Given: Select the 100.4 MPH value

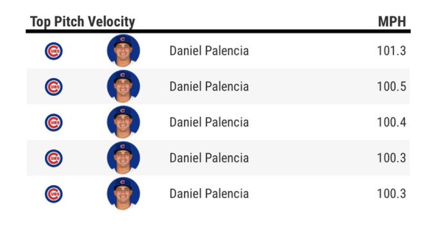Looking at the screenshot, I should 391,122.
